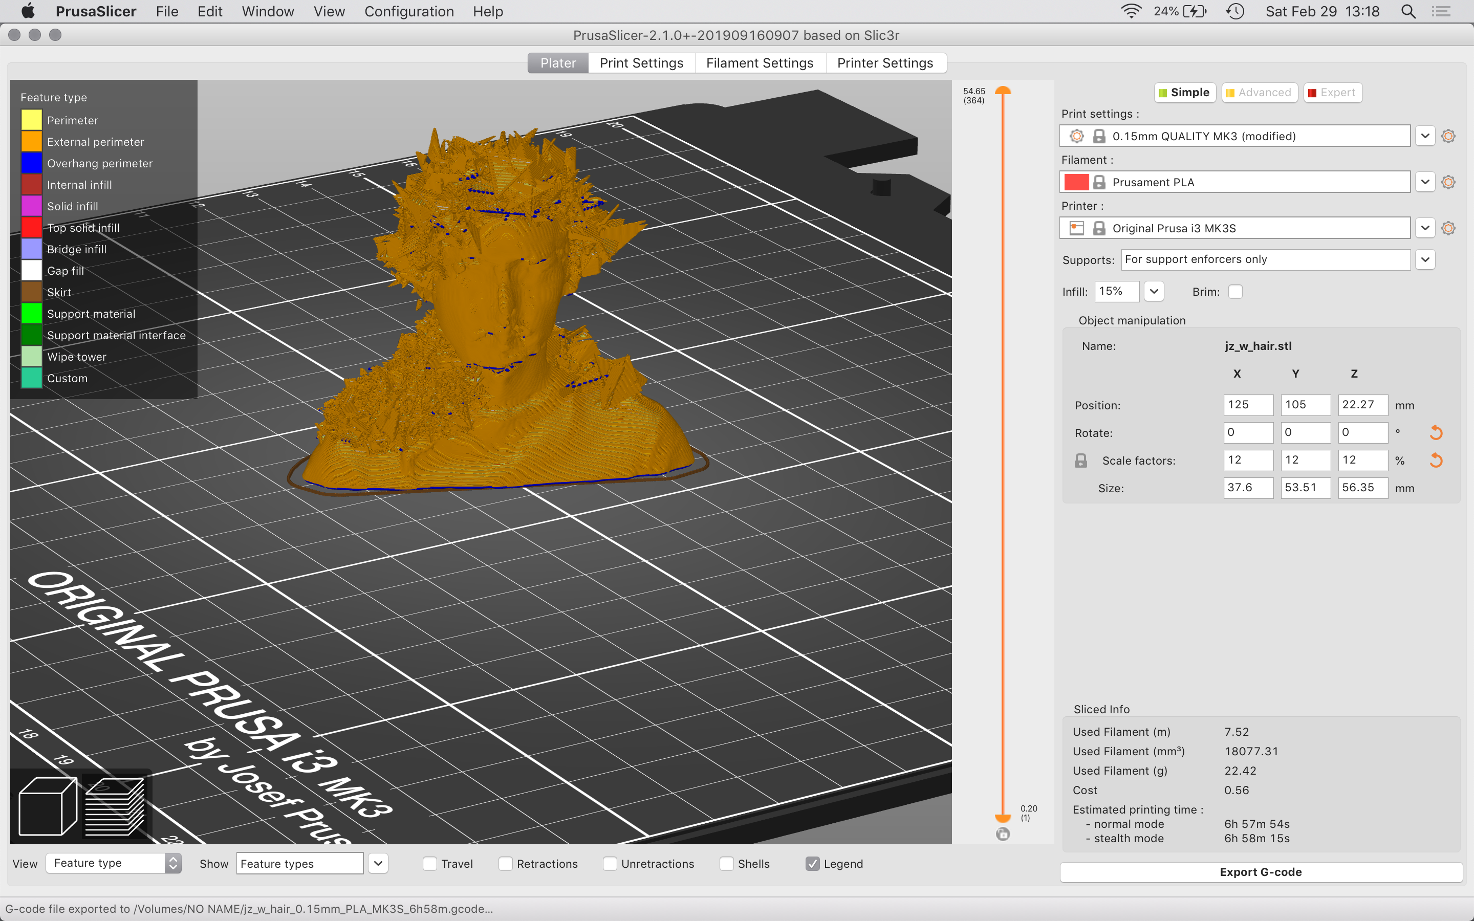
Task: Open Spotlight search icon
Action: pos(1408,11)
